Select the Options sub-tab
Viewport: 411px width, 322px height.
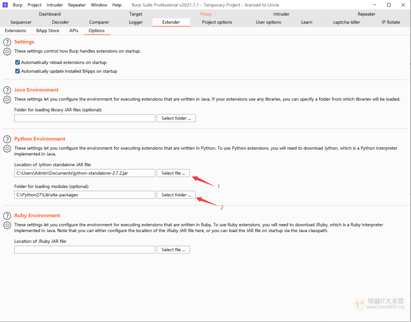96,31
